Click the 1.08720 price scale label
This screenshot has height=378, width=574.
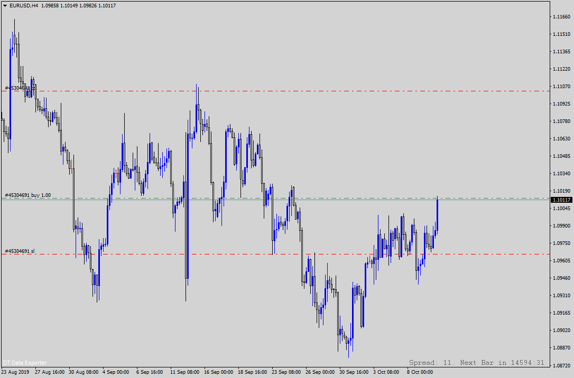tap(561, 365)
